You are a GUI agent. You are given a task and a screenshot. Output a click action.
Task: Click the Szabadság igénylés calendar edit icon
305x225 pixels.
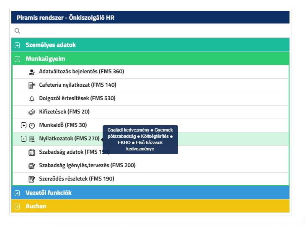point(32,166)
